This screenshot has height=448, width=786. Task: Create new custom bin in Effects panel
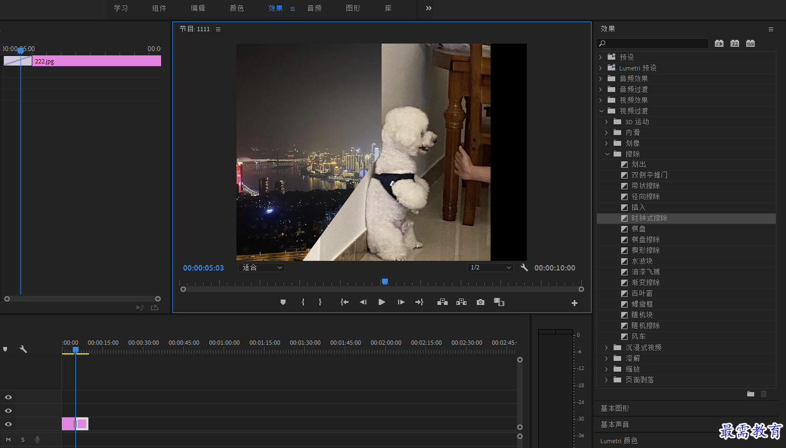click(750, 394)
